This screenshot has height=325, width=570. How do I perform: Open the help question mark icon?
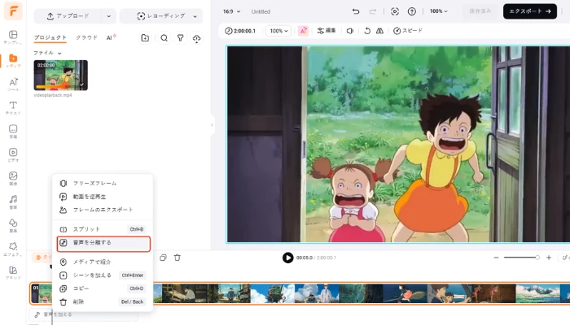411,11
